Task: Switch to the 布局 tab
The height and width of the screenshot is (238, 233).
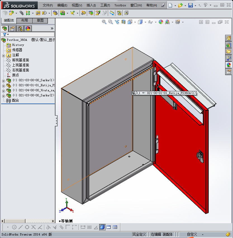Action: tap(24, 20)
